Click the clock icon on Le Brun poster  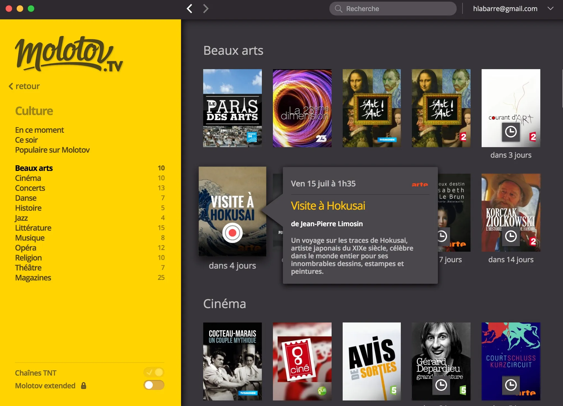click(444, 236)
